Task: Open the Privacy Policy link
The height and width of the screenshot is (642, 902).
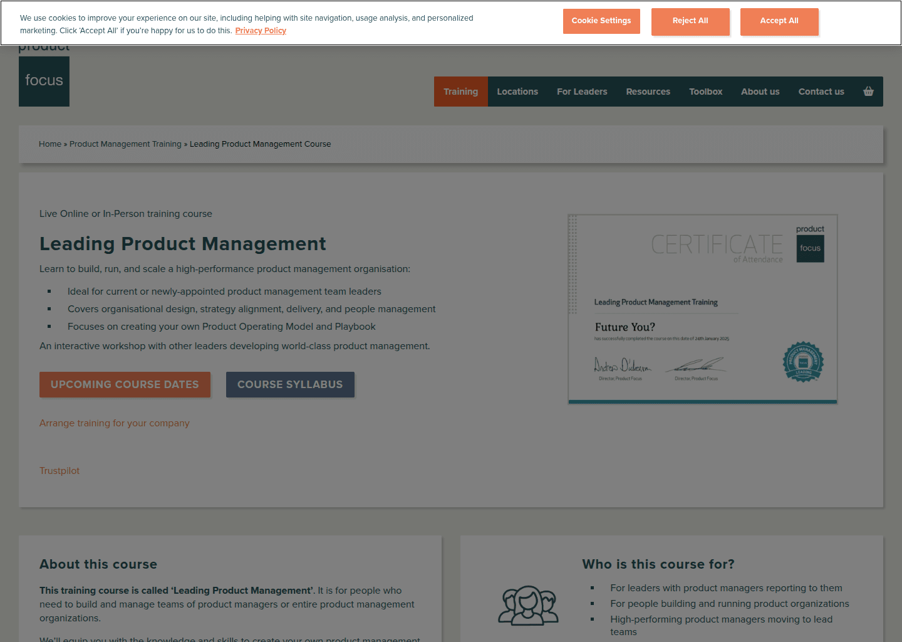Action: tap(261, 30)
